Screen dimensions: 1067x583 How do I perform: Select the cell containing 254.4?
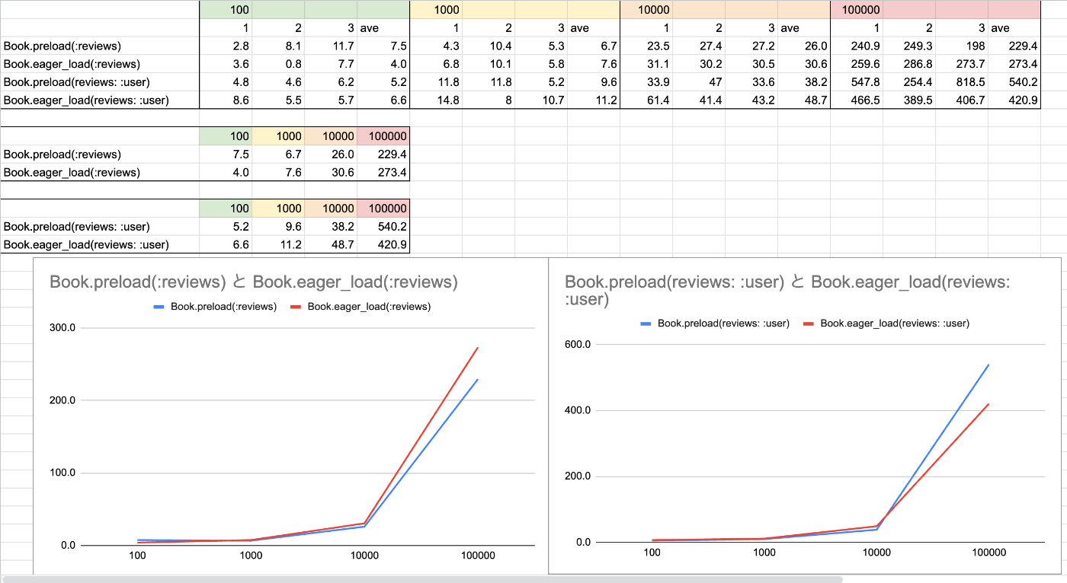[908, 82]
